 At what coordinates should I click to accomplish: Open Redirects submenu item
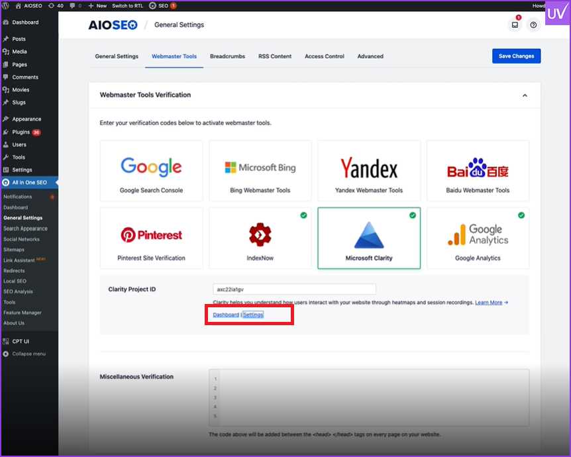14,271
